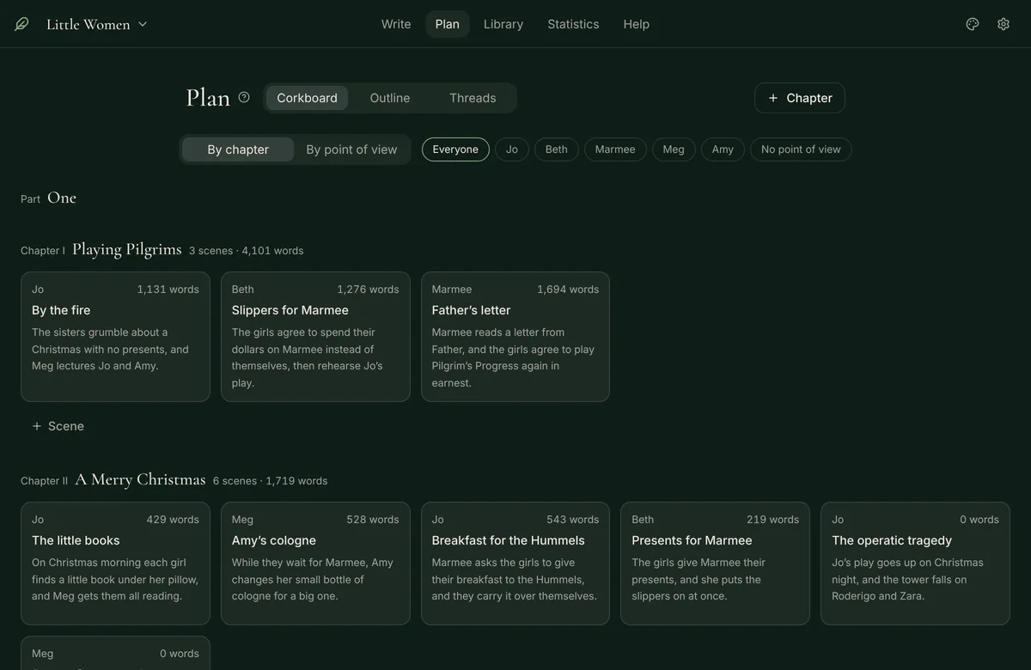The height and width of the screenshot is (670, 1031).
Task: Click the 528 words count
Action: click(373, 520)
